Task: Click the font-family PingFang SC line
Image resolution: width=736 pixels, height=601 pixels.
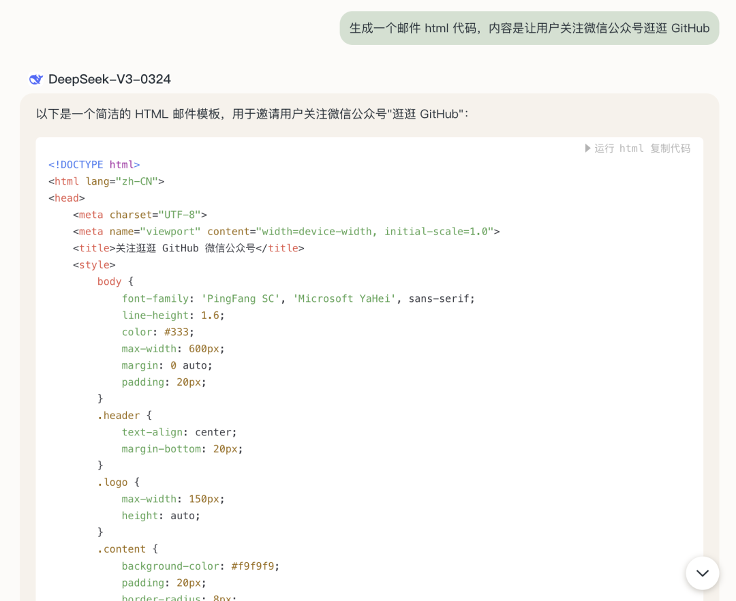Action: pyautogui.click(x=298, y=298)
